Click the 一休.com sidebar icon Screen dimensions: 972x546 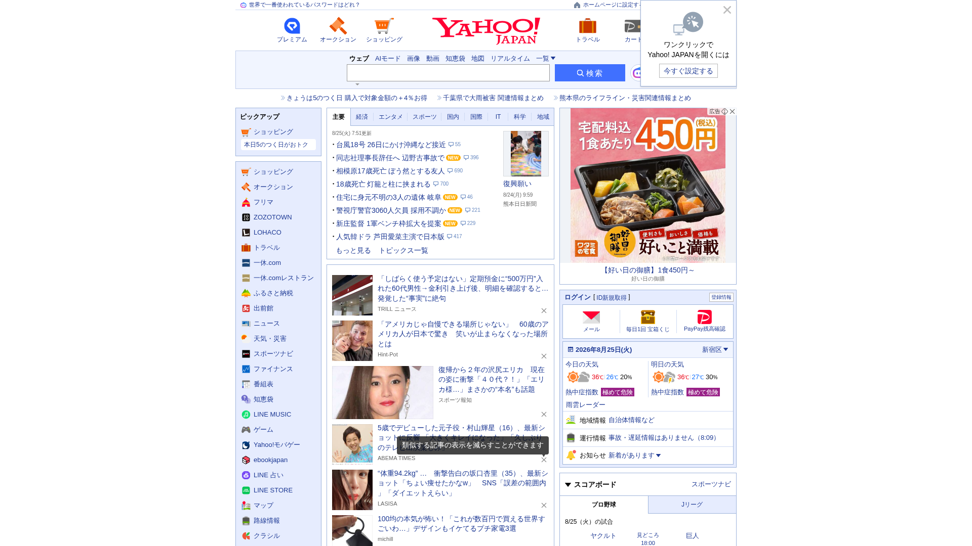coord(246,263)
